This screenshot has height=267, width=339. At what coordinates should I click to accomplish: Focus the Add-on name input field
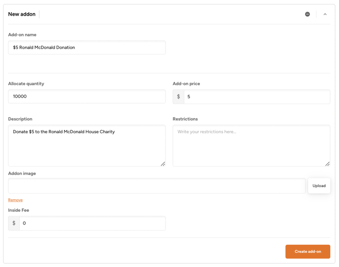click(x=87, y=48)
